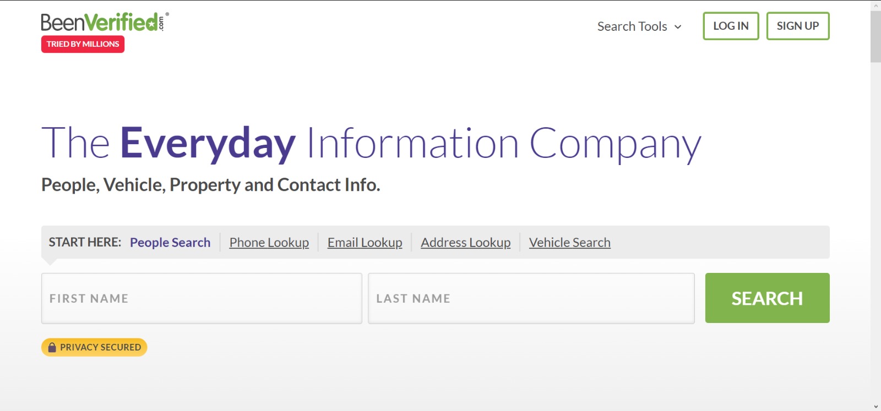This screenshot has height=411, width=881.
Task: Click the red Tried By Millions badge
Action: [83, 44]
